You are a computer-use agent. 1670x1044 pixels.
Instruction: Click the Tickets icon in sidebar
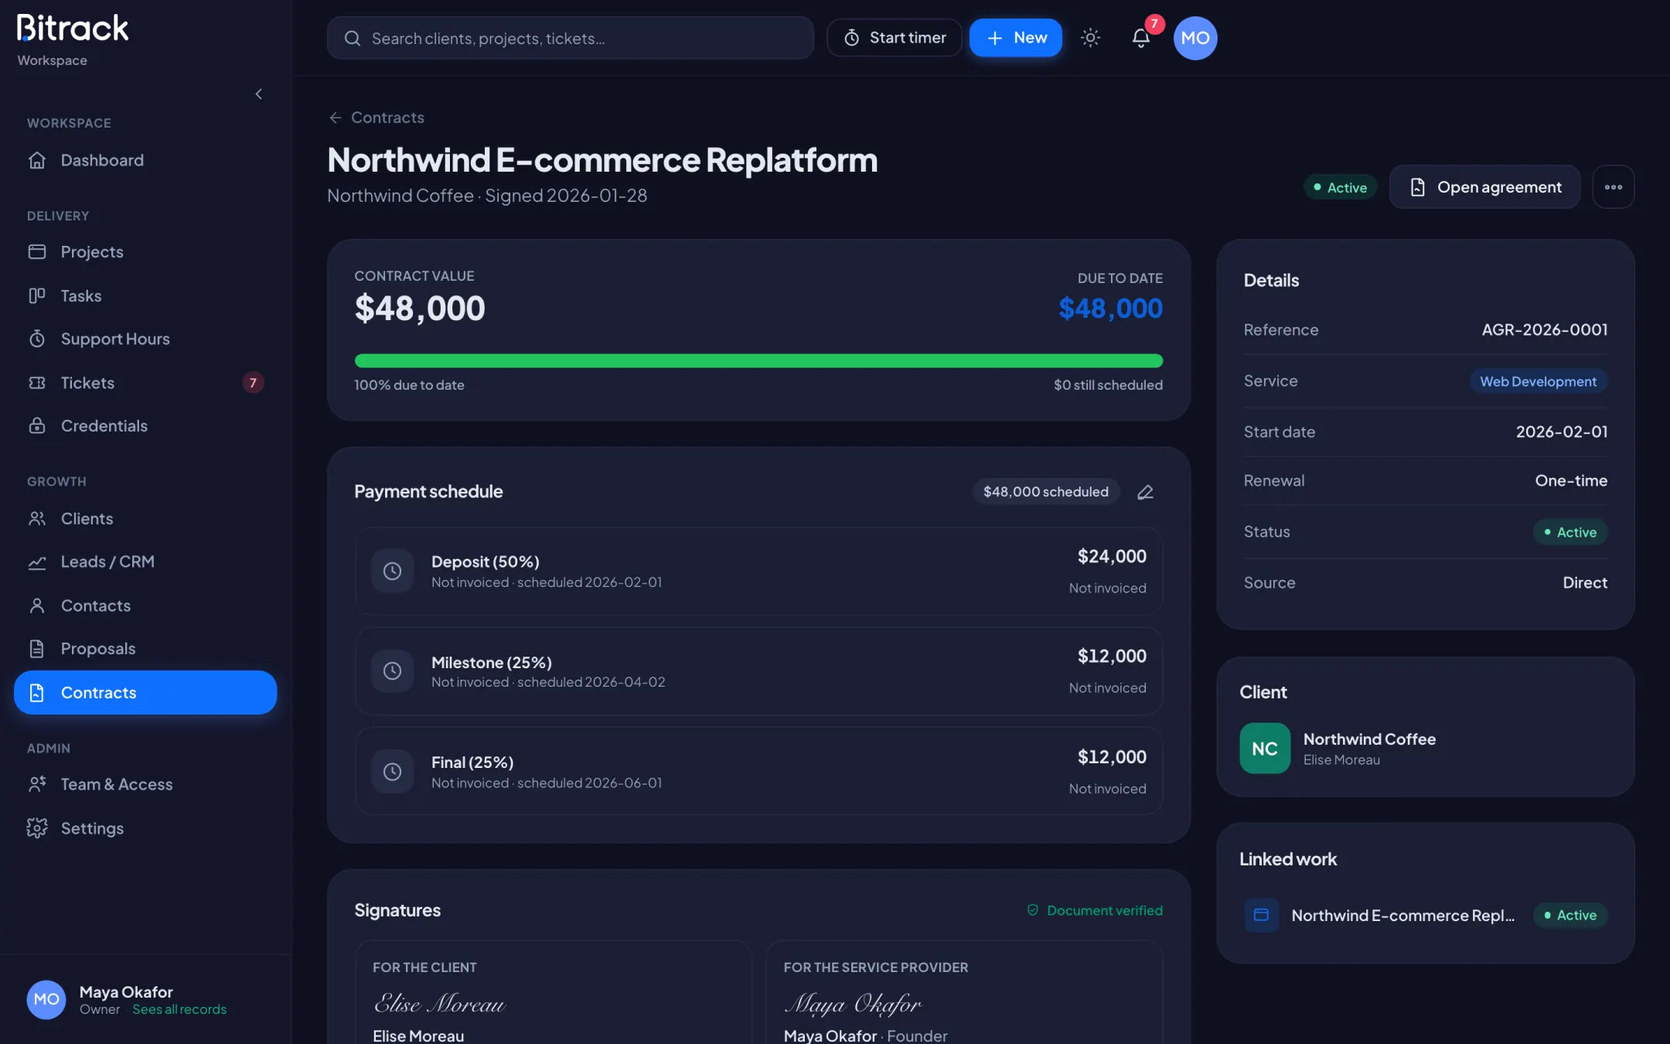point(37,383)
